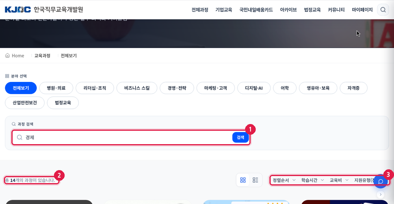Select 병원·의료 category
This screenshot has height=204, width=394.
click(56, 88)
